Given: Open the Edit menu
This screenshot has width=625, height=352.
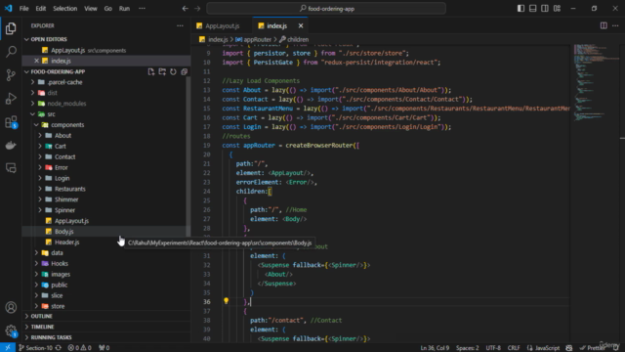Looking at the screenshot, I should click(41, 9).
